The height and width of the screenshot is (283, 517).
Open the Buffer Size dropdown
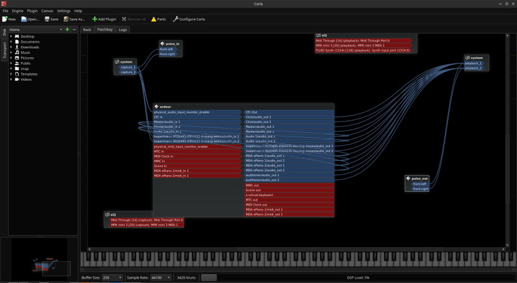click(x=112, y=278)
